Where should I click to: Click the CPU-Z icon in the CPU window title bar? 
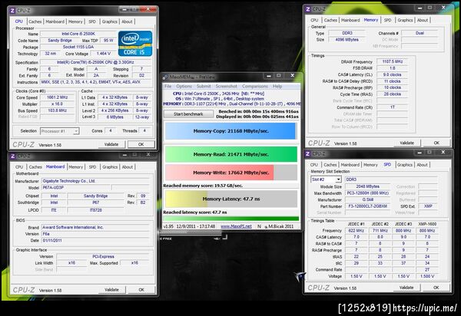[x=12, y=11]
